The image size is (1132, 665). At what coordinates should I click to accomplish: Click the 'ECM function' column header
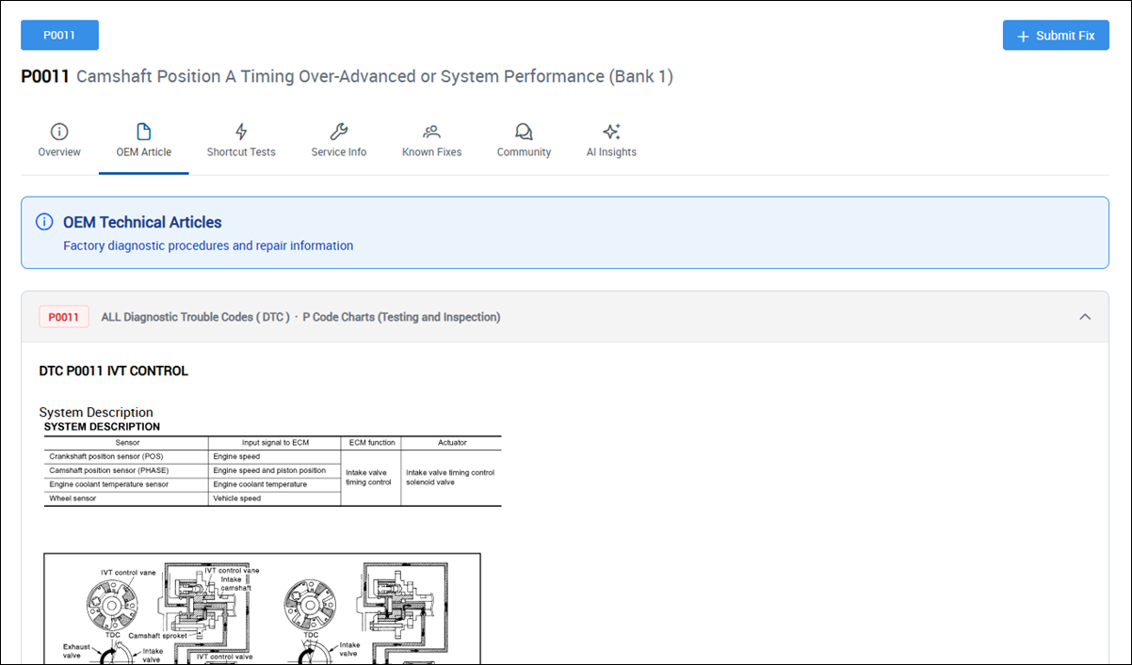tap(370, 442)
